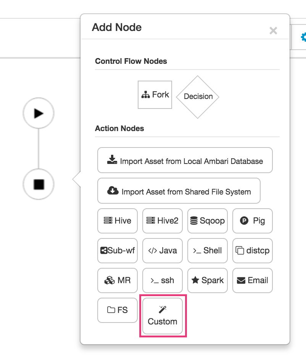306x355 pixels.
Task: Select the Hive action node
Action: pyautogui.click(x=117, y=221)
